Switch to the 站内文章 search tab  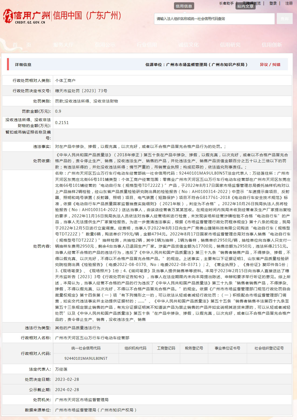point(245,6)
